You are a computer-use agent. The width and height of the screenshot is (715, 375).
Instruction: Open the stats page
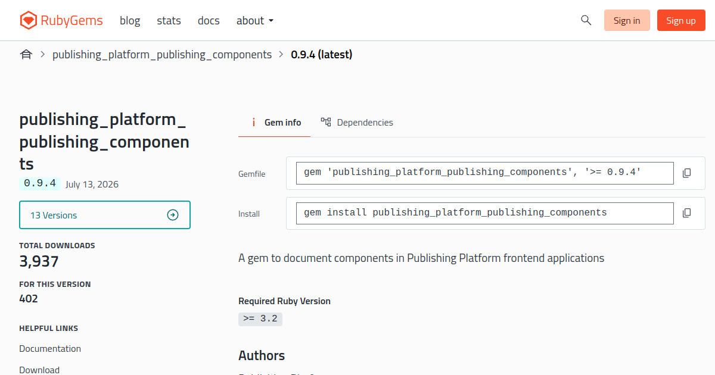[169, 20]
